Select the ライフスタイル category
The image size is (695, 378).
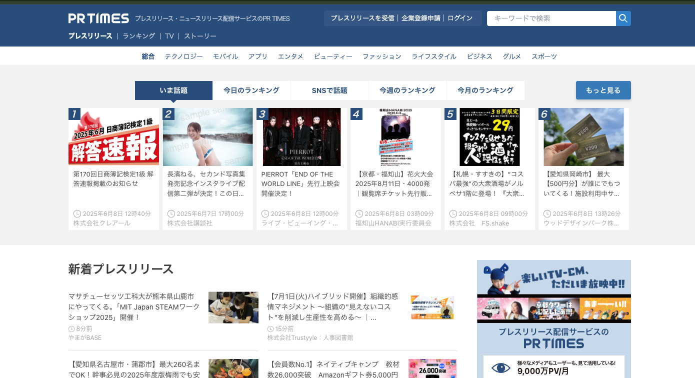point(434,56)
